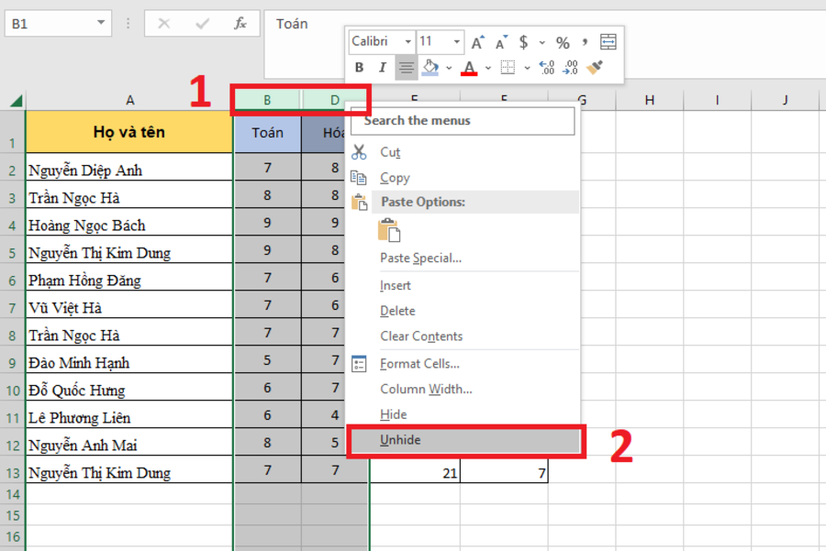Image resolution: width=826 pixels, height=551 pixels.
Task: Choose Hide from context menu
Action: click(x=394, y=414)
